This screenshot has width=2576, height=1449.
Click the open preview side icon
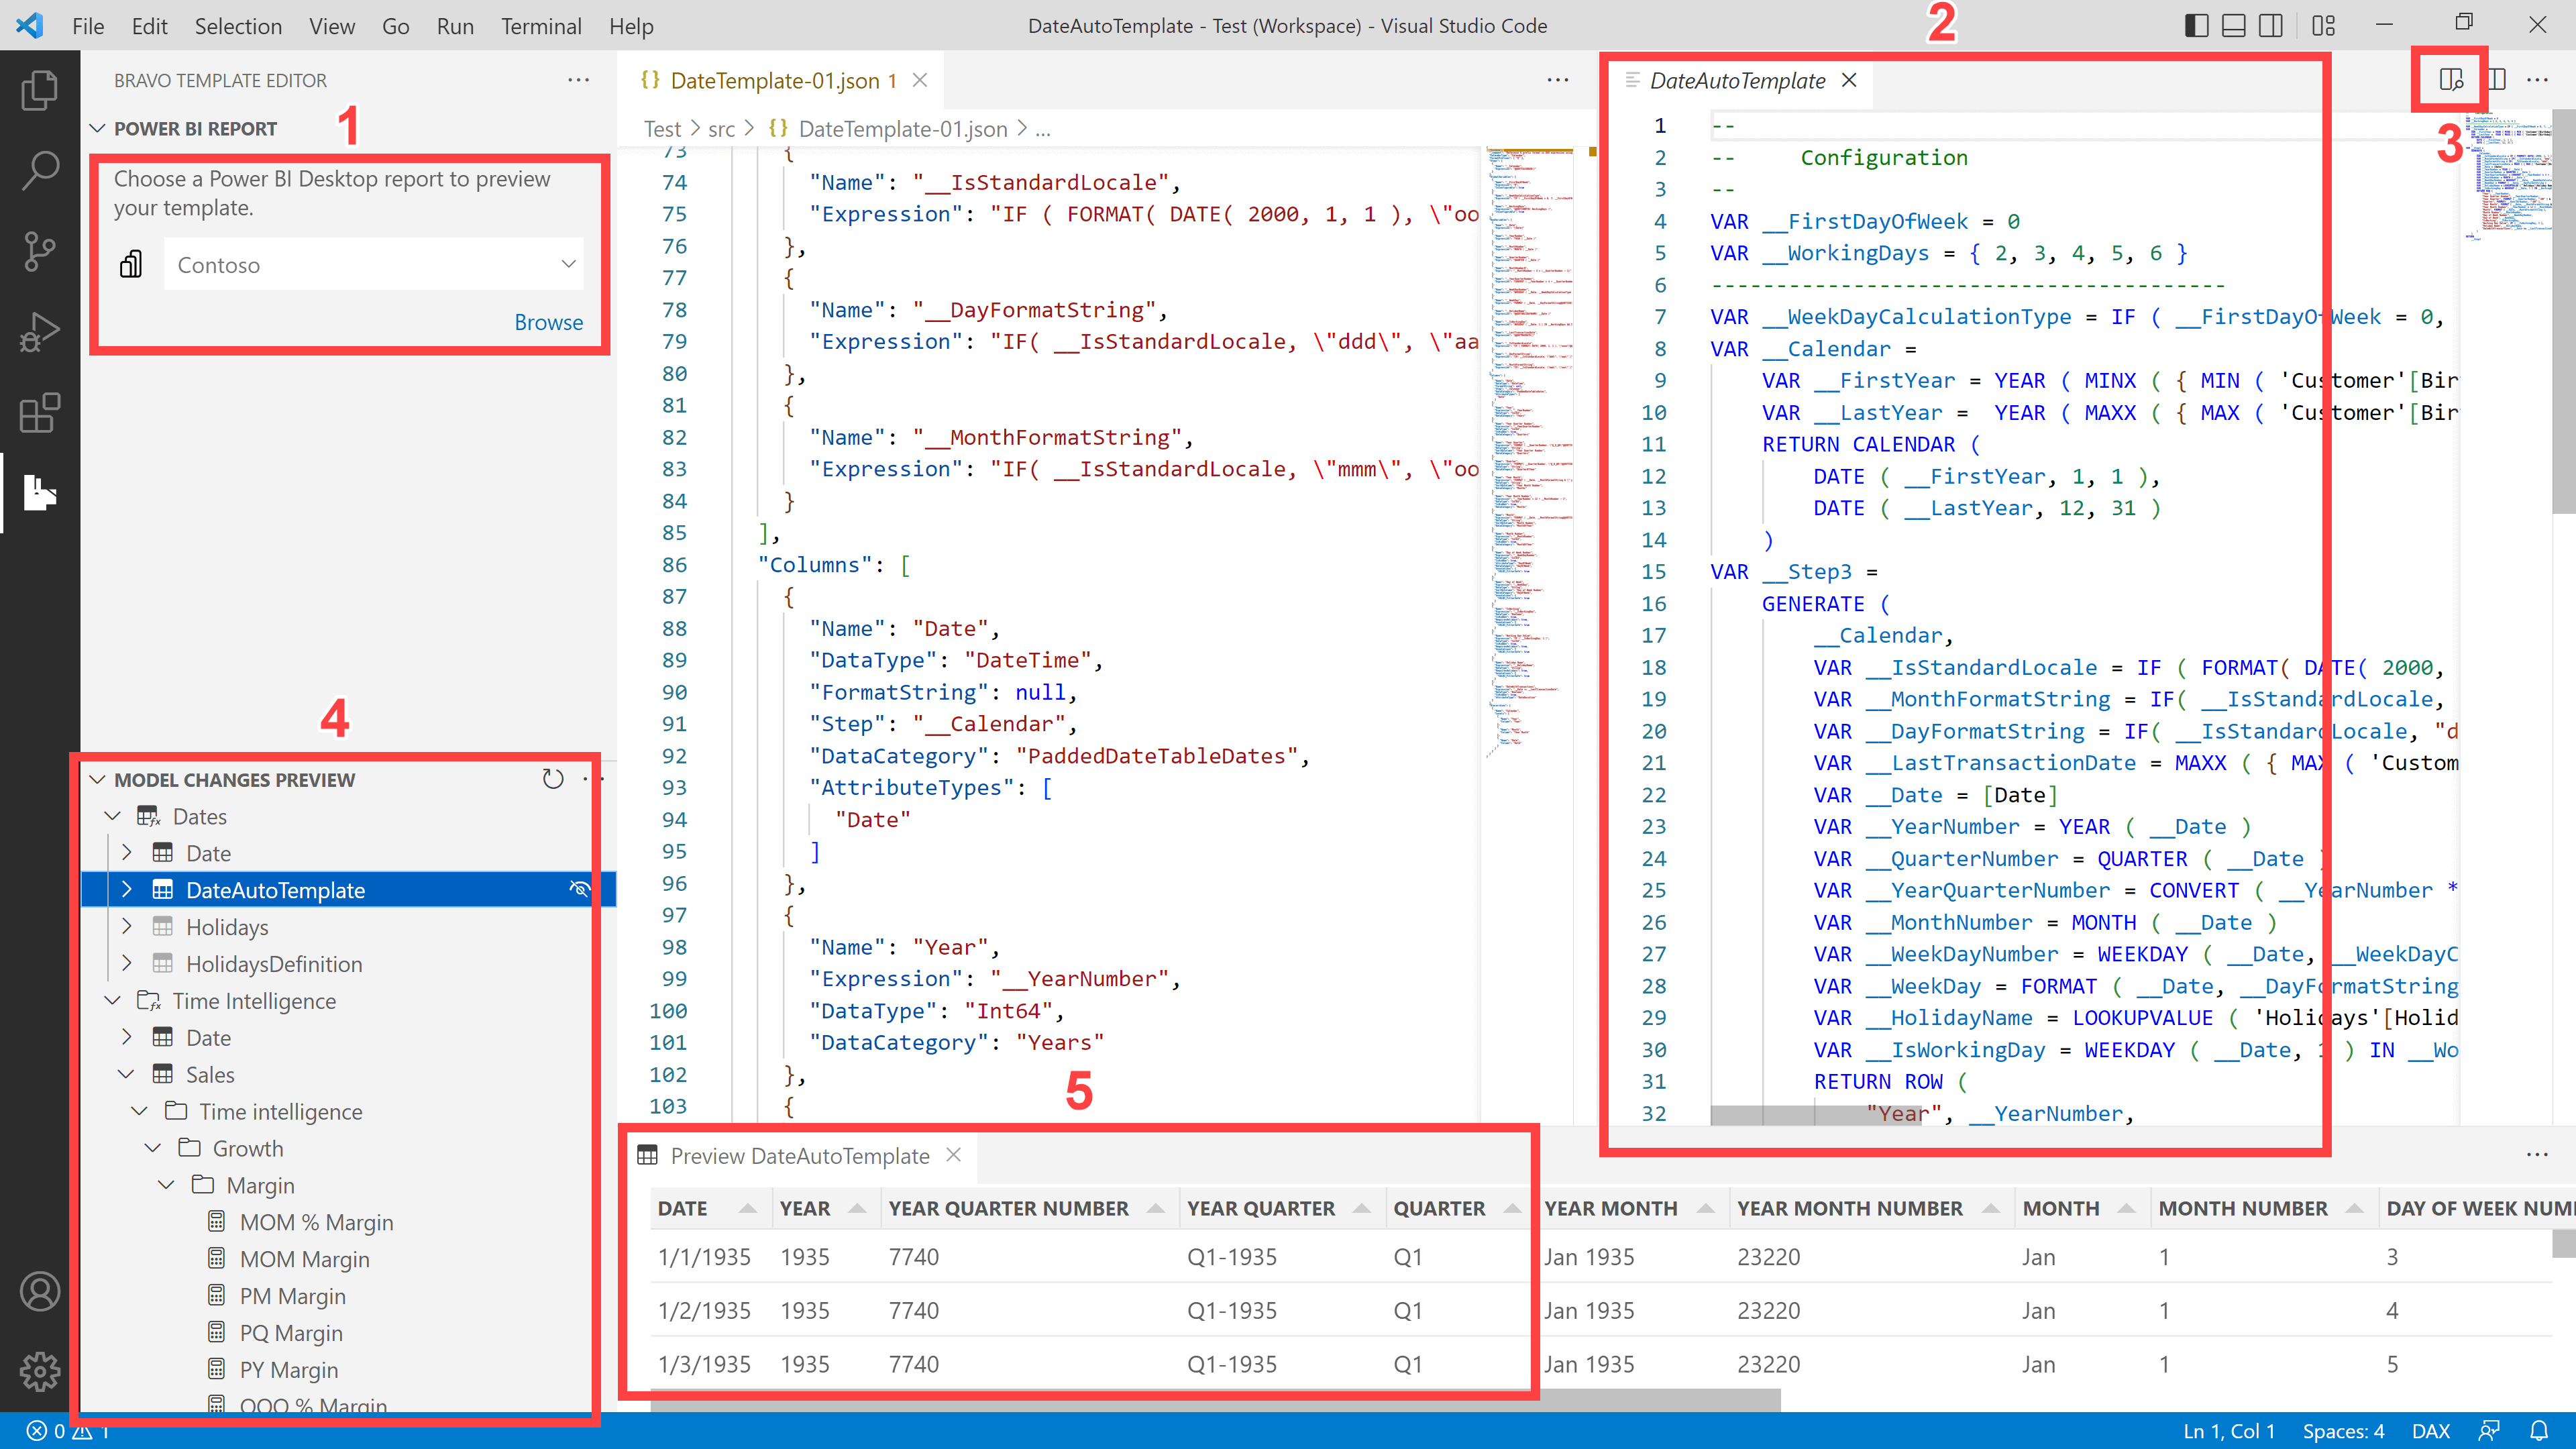tap(2450, 80)
